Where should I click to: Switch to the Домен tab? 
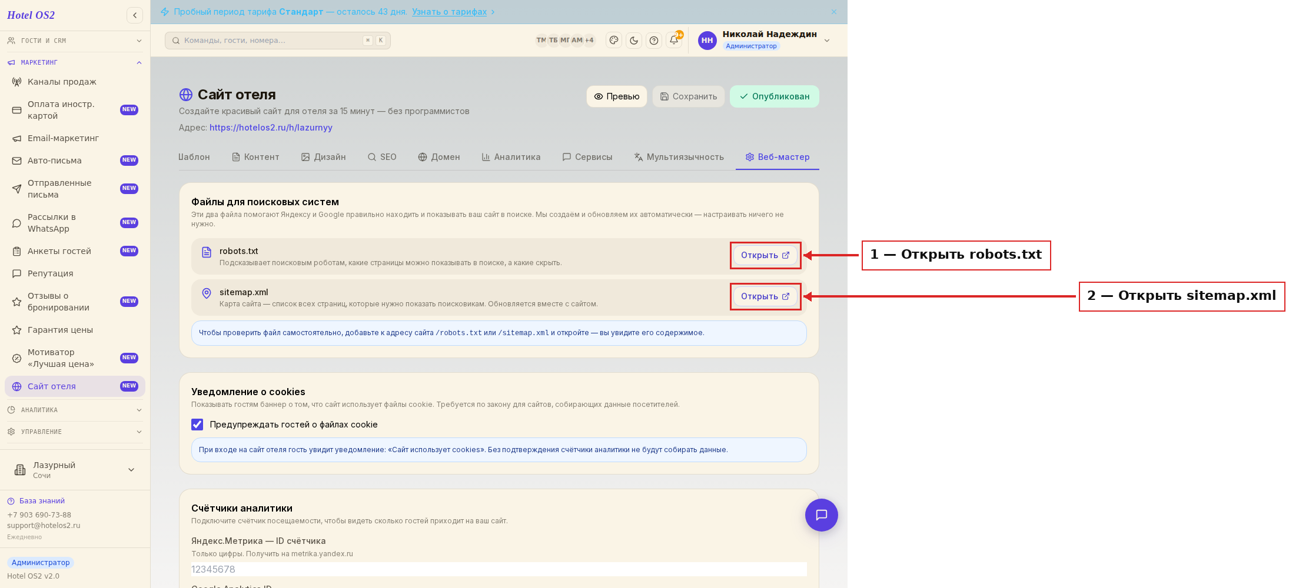pyautogui.click(x=439, y=157)
